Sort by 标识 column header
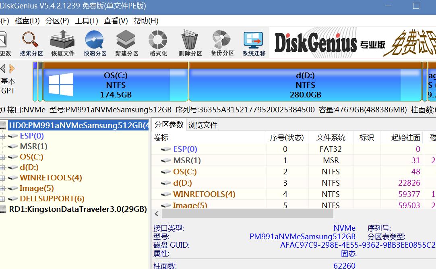The width and height of the screenshot is (436, 269). point(366,137)
